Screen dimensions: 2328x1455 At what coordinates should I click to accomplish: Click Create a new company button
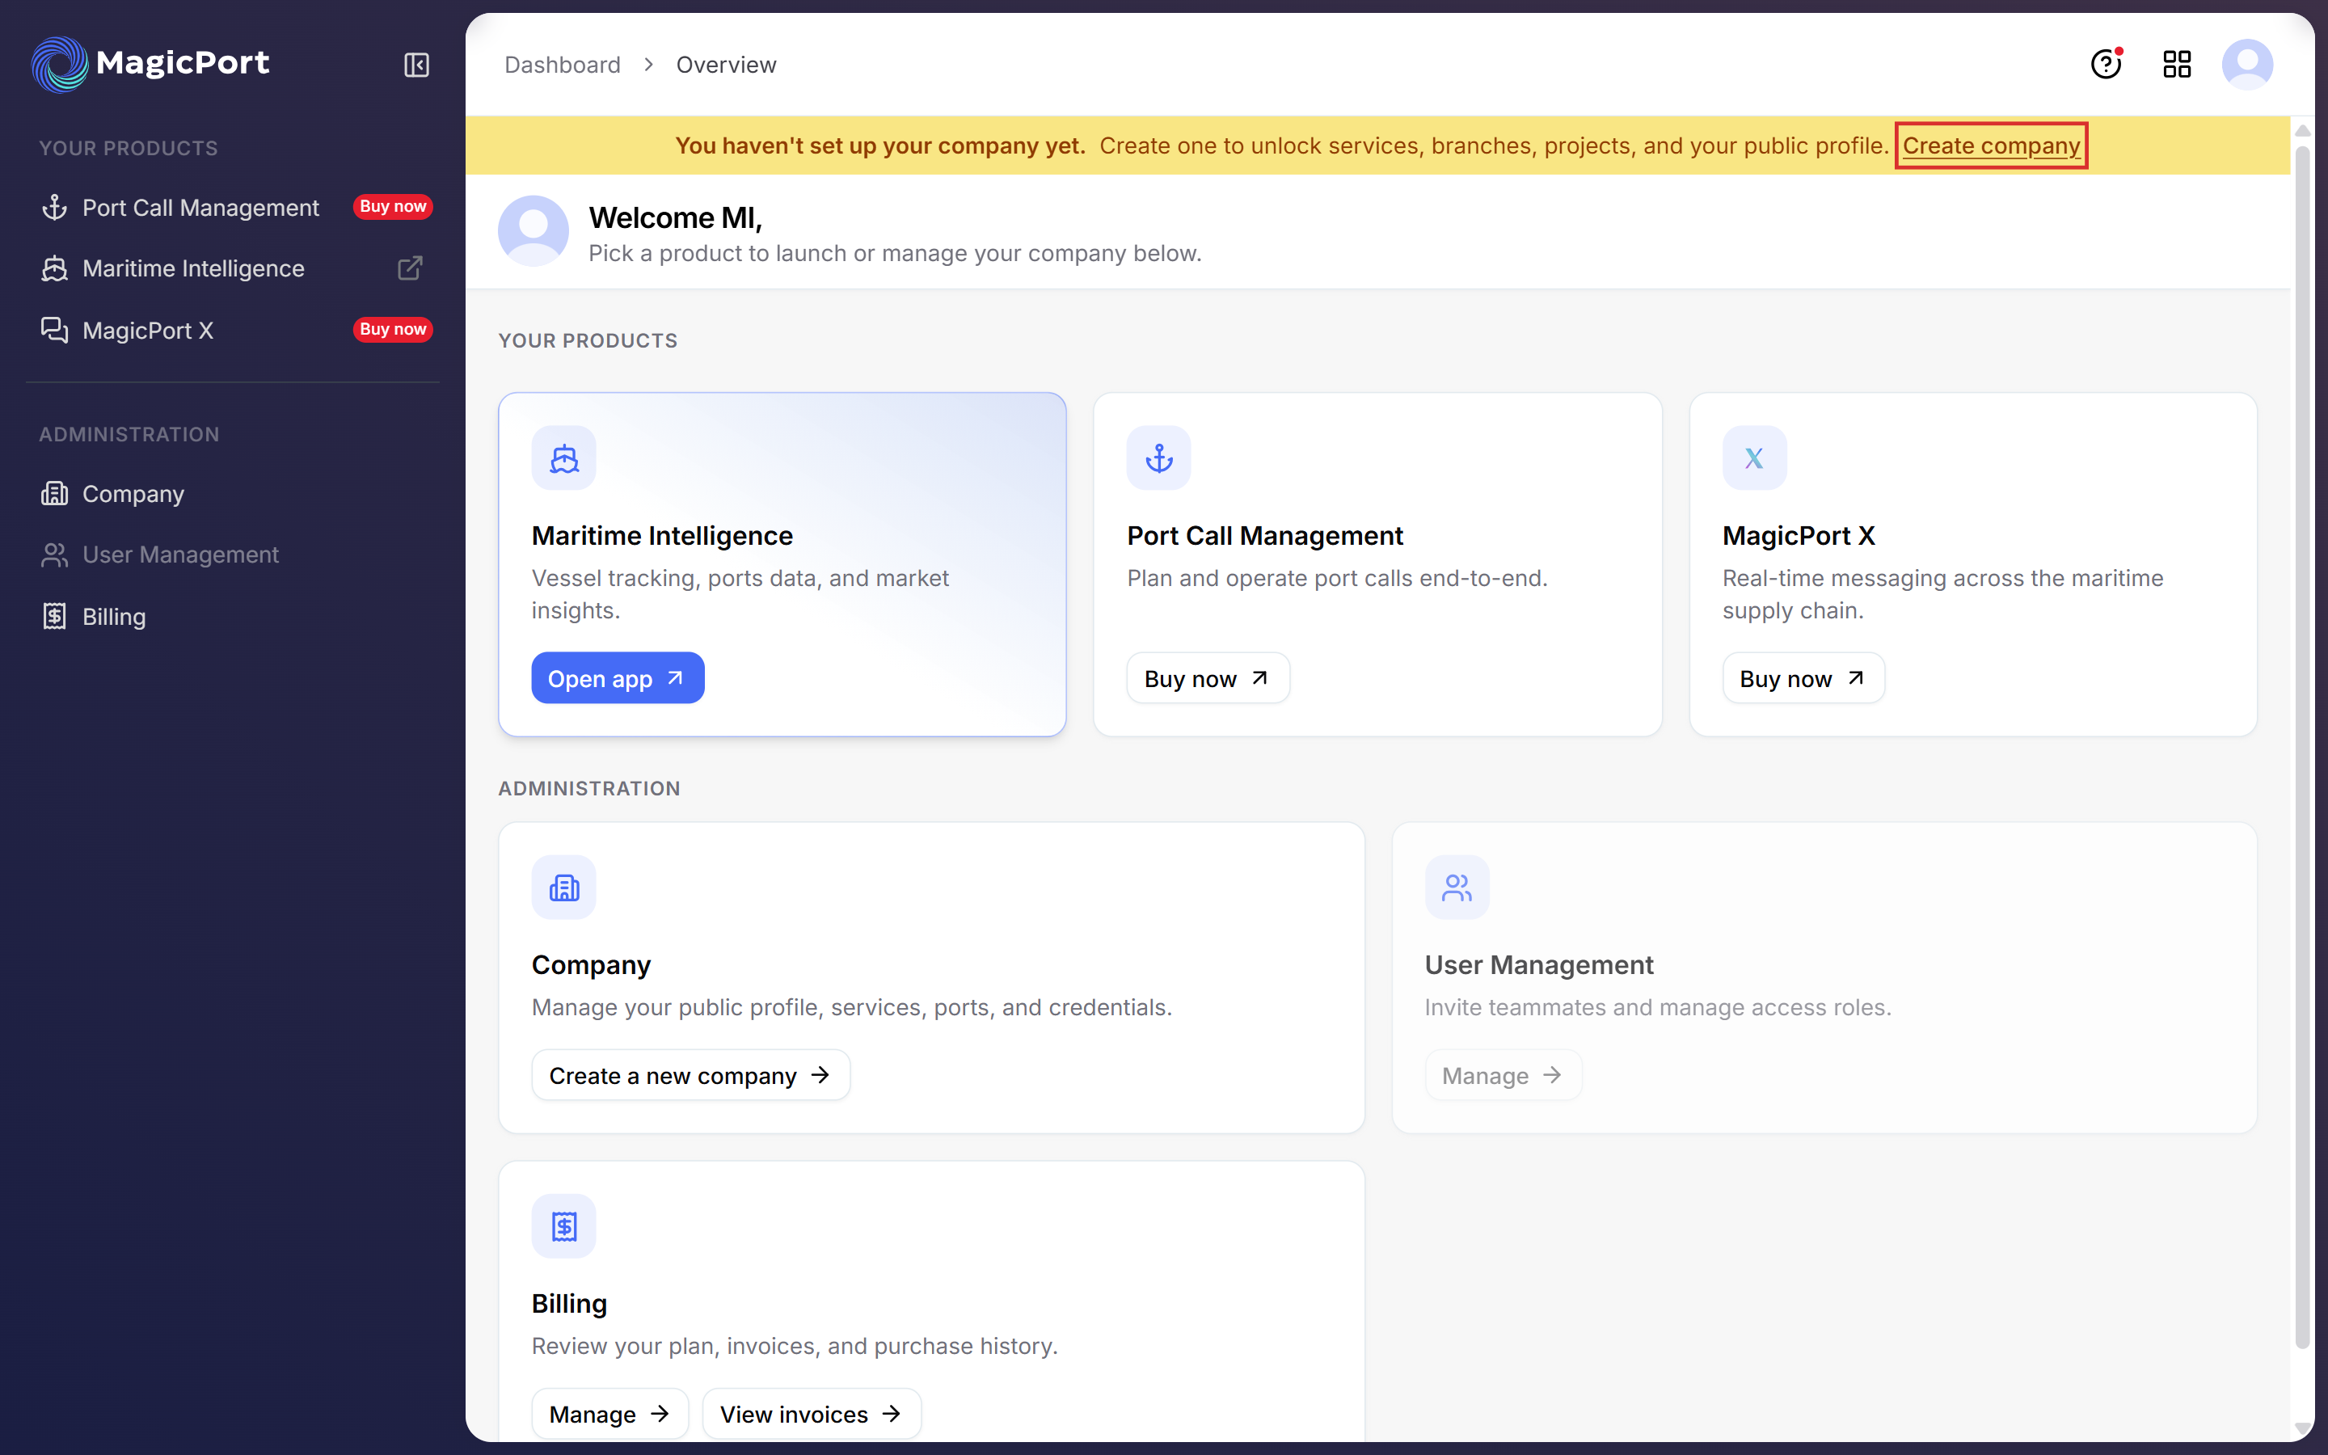point(690,1075)
